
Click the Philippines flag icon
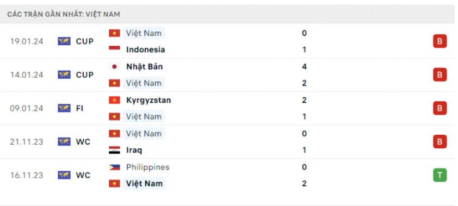tap(114, 167)
